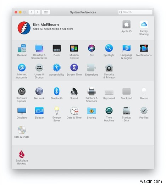Click the red close window button
The height and width of the screenshot is (185, 166).
click(16, 12)
